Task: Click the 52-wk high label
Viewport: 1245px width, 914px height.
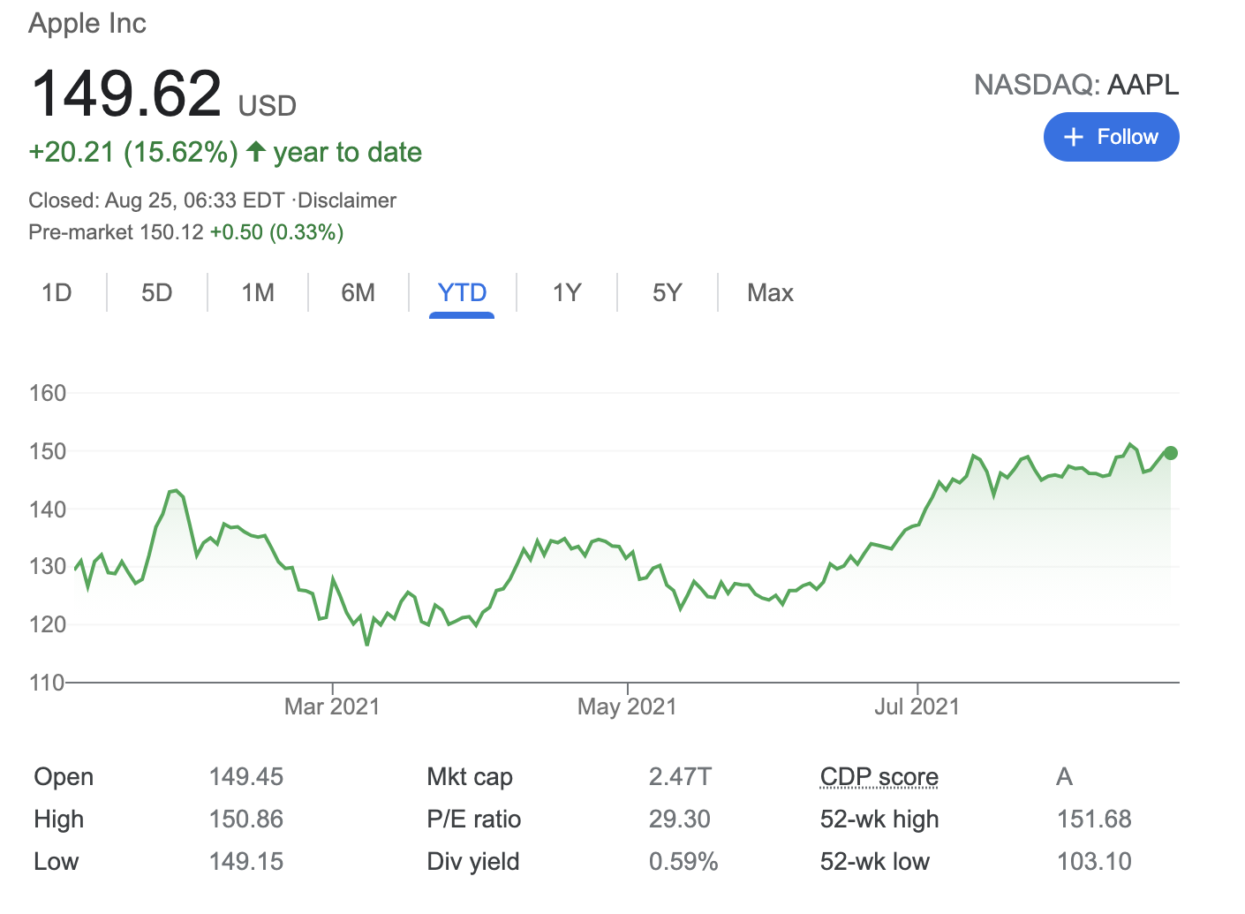Action: click(x=879, y=820)
